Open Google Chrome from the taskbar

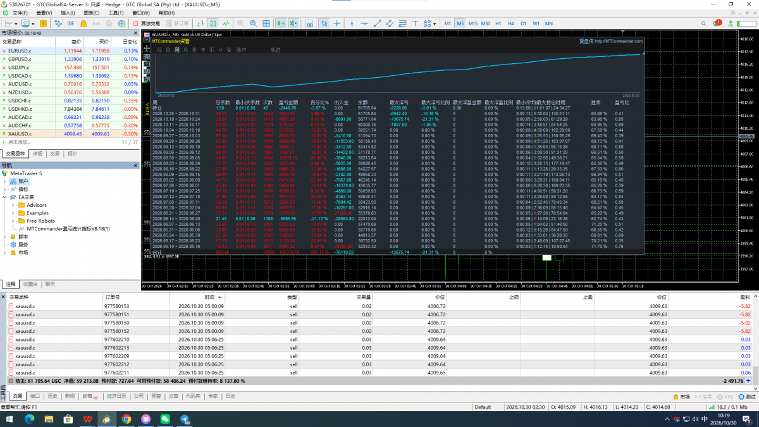[126, 419]
